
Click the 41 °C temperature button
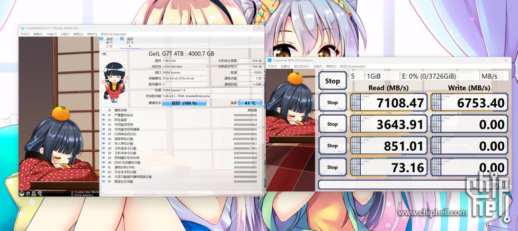[x=250, y=103]
